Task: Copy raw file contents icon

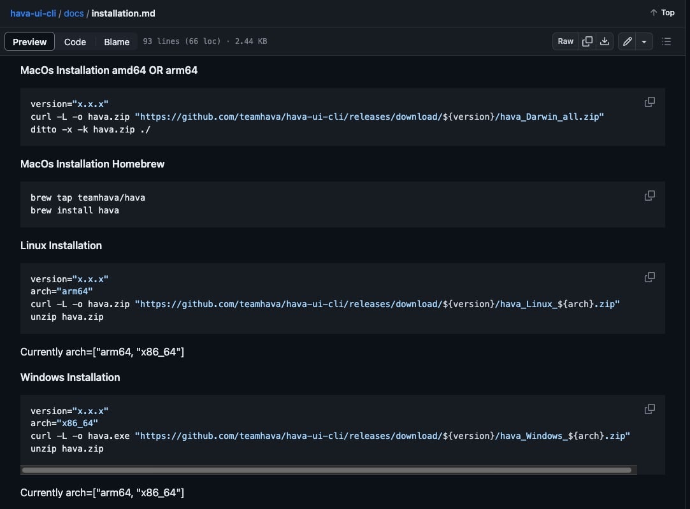Action: point(587,41)
